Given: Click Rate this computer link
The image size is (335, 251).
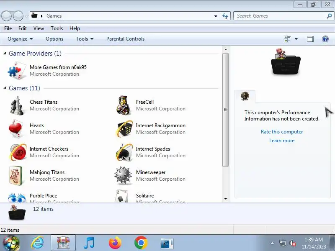Looking at the screenshot, I should tap(282, 132).
